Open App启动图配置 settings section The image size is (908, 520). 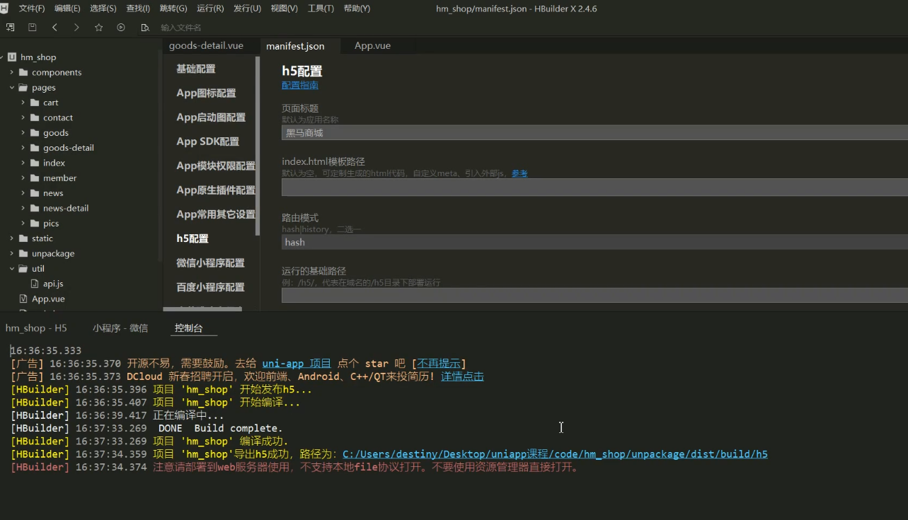tap(211, 117)
